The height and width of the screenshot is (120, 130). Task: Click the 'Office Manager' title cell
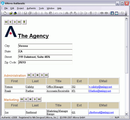pyautogui.click(x=59, y=87)
